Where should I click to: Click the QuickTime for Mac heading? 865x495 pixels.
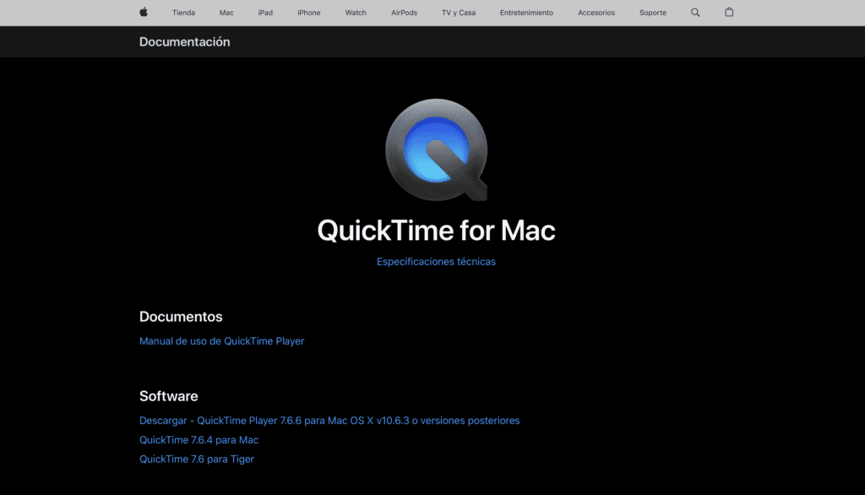point(437,230)
